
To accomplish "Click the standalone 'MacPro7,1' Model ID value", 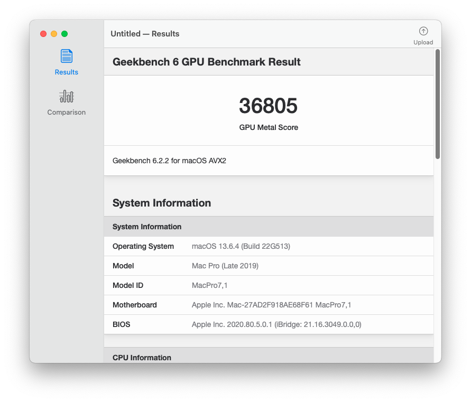I will click(x=209, y=285).
